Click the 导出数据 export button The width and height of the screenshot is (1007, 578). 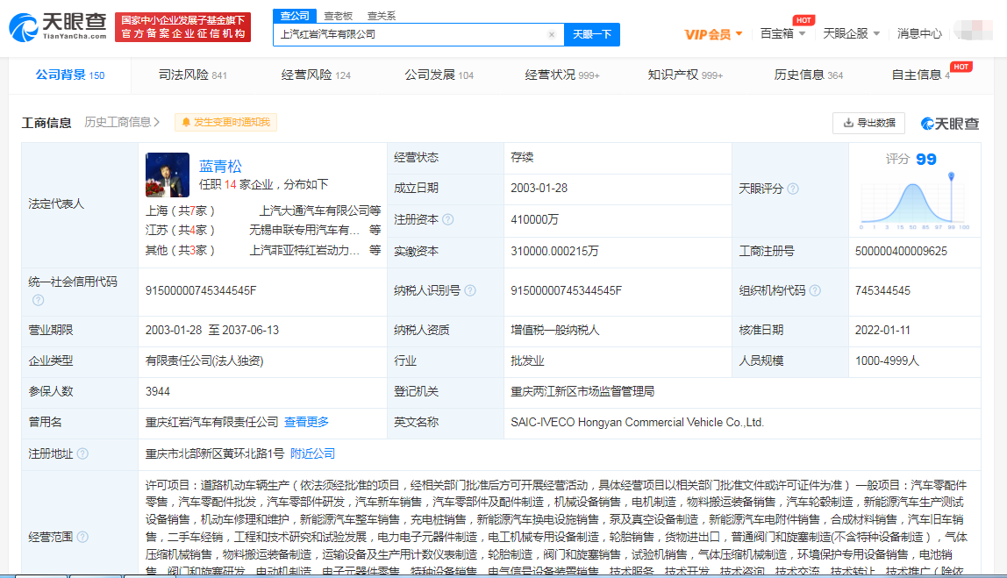[868, 123]
